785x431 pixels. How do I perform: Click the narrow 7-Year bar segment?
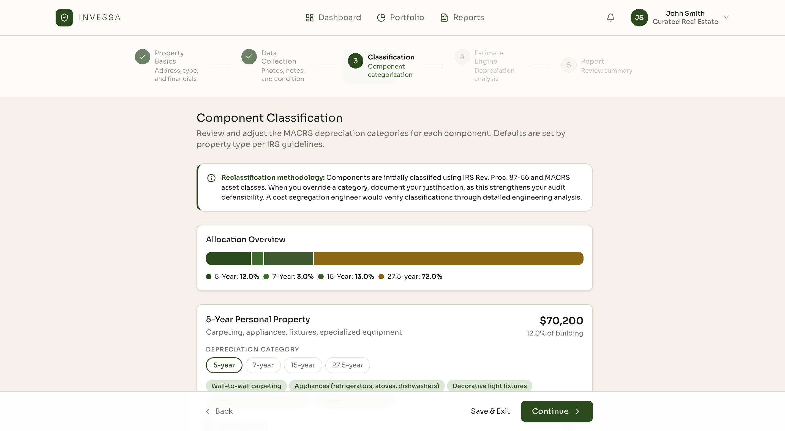pos(257,258)
